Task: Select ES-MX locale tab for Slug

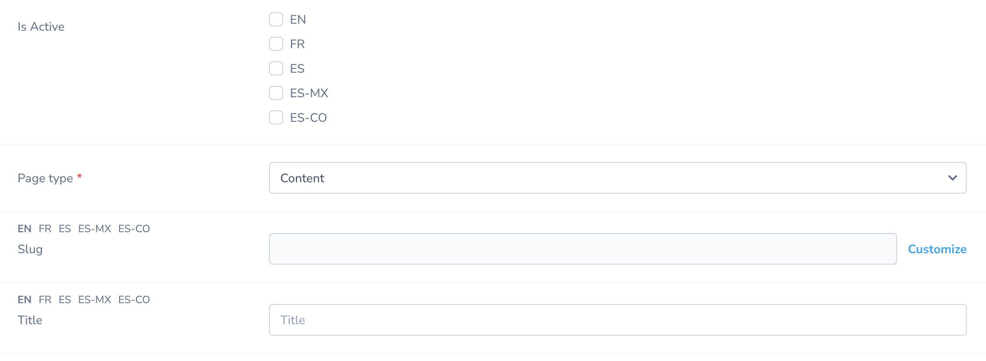Action: pos(95,229)
